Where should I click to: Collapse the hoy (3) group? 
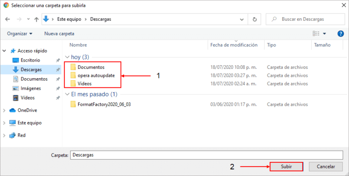[67, 57]
